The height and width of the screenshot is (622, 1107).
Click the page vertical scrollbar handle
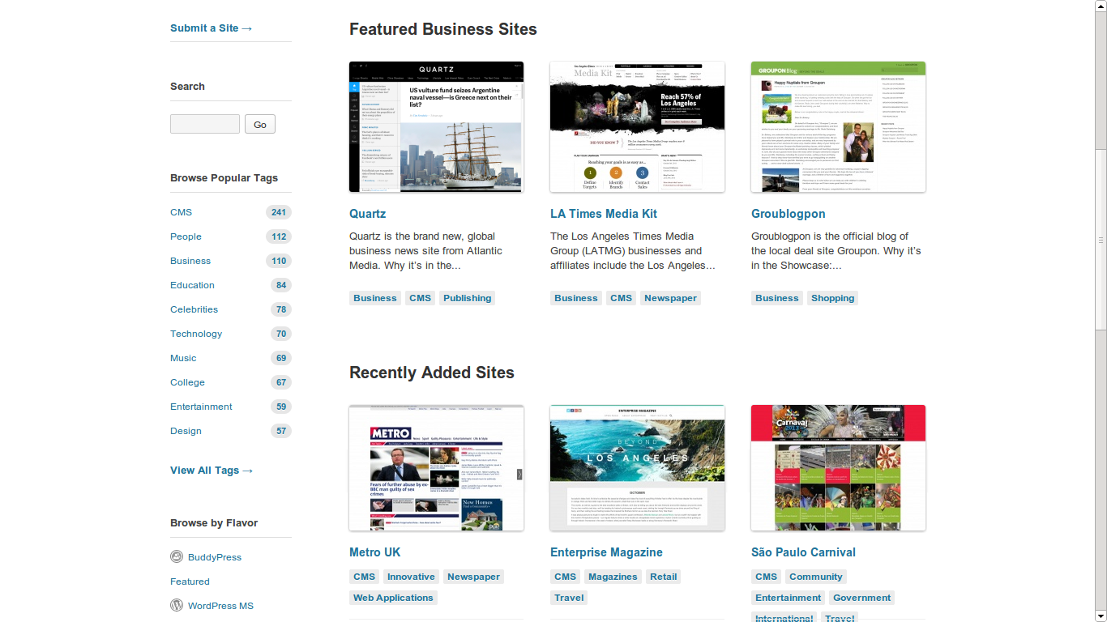(1101, 240)
